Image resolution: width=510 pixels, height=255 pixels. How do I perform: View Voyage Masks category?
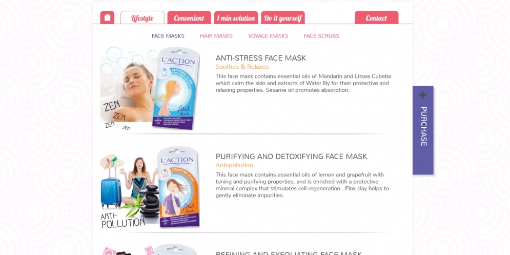click(x=268, y=36)
